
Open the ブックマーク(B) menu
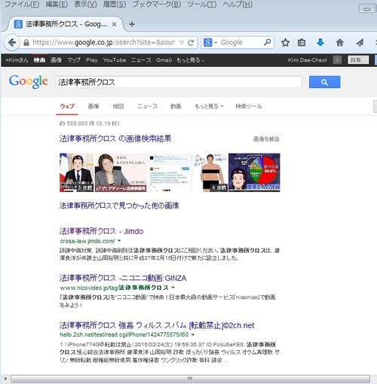click(x=156, y=5)
